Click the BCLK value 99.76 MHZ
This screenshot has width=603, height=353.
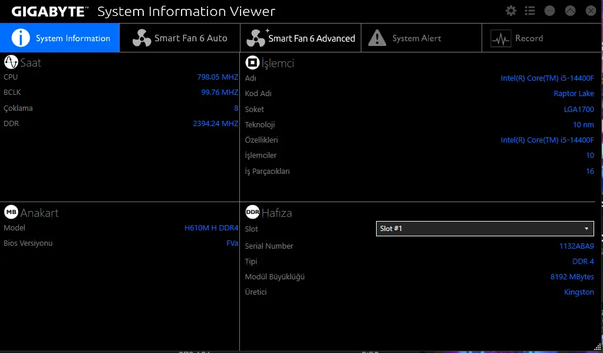(220, 93)
